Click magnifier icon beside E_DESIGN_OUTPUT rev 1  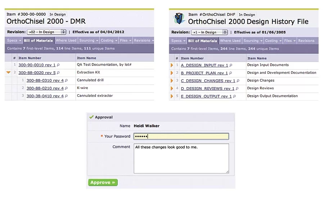234,96
